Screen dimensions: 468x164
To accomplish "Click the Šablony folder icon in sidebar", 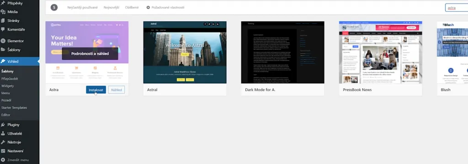I will (x=3, y=50).
